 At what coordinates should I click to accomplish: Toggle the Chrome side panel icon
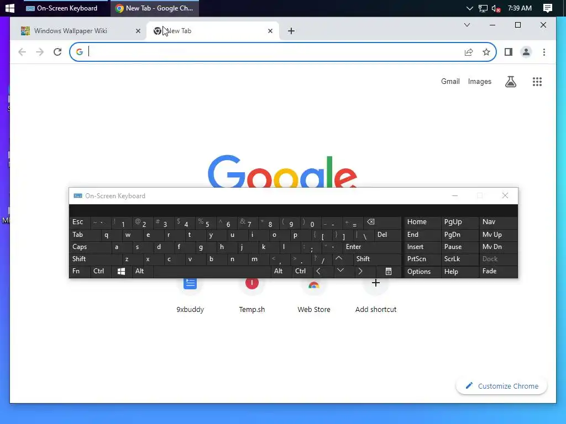click(x=509, y=52)
